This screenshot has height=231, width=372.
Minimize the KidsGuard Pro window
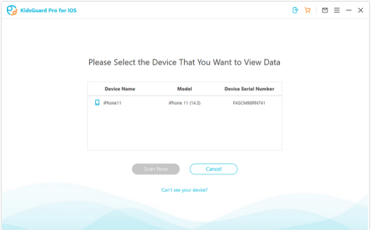[x=349, y=10]
